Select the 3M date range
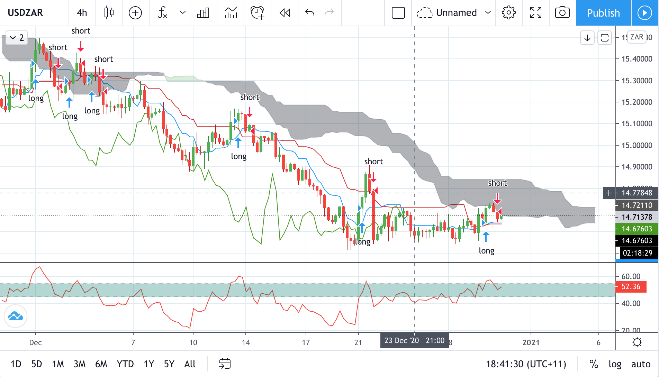The width and height of the screenshot is (659, 377). pos(80,364)
